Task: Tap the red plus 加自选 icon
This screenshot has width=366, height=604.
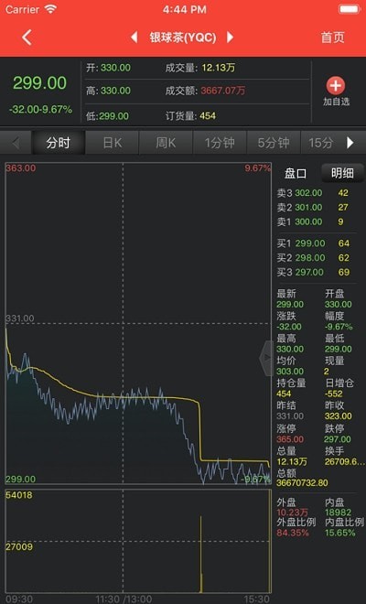Action: coord(336,86)
